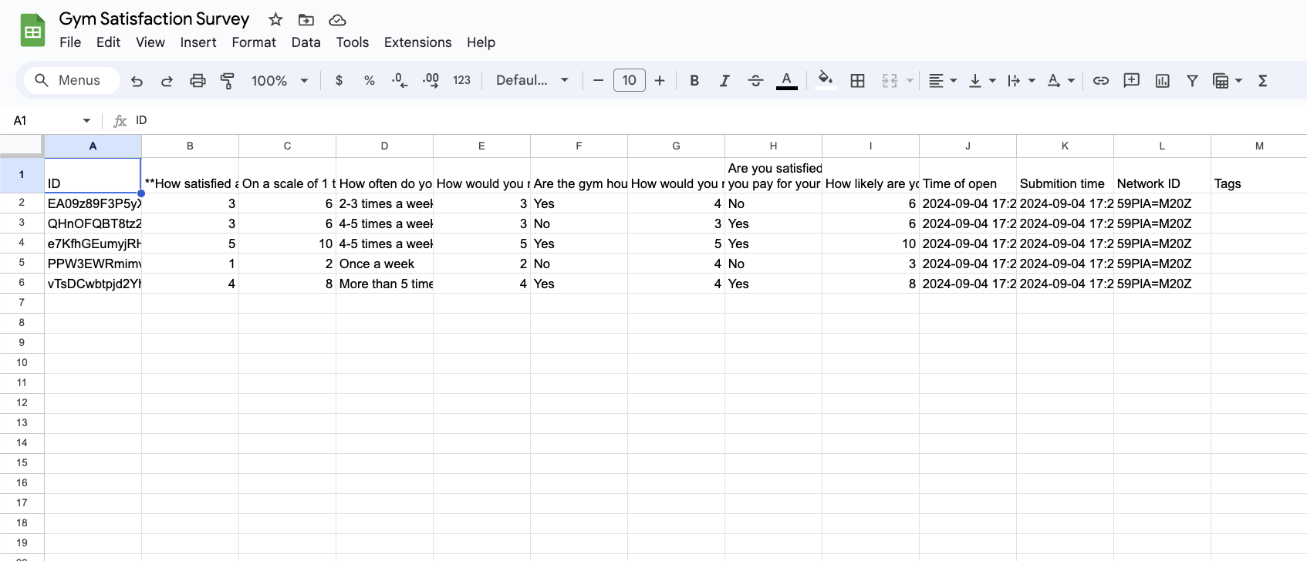Open fill color picker
Screen dimensions: 1307x561
[826, 80]
